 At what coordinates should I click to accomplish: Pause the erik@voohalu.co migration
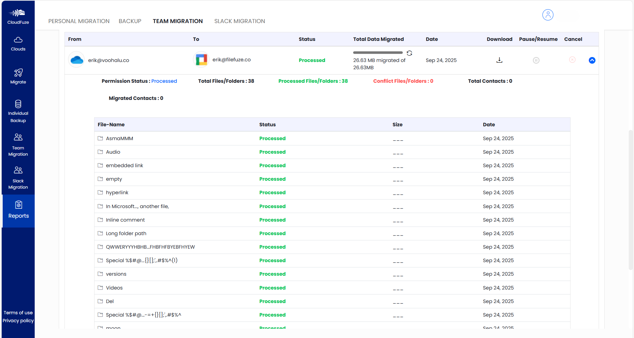point(536,60)
